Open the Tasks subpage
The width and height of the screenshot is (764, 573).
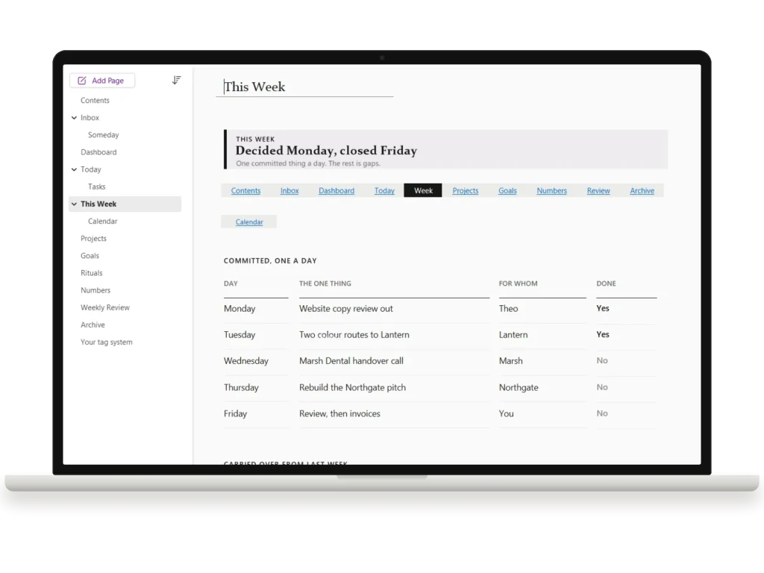96,187
